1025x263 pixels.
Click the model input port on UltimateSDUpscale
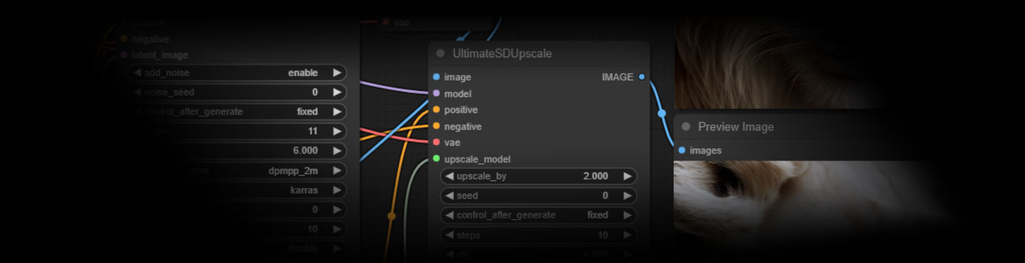click(436, 93)
